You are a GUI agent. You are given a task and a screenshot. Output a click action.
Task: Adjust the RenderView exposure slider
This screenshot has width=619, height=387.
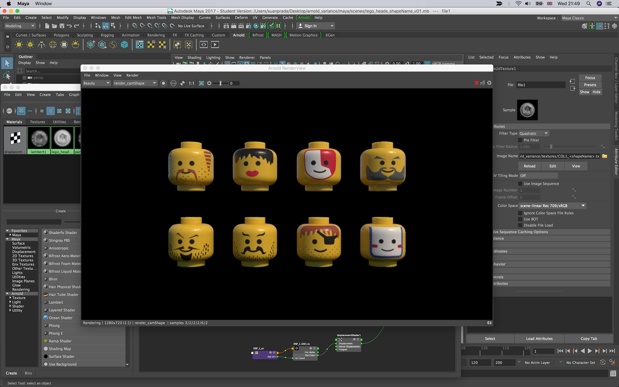pos(221,83)
